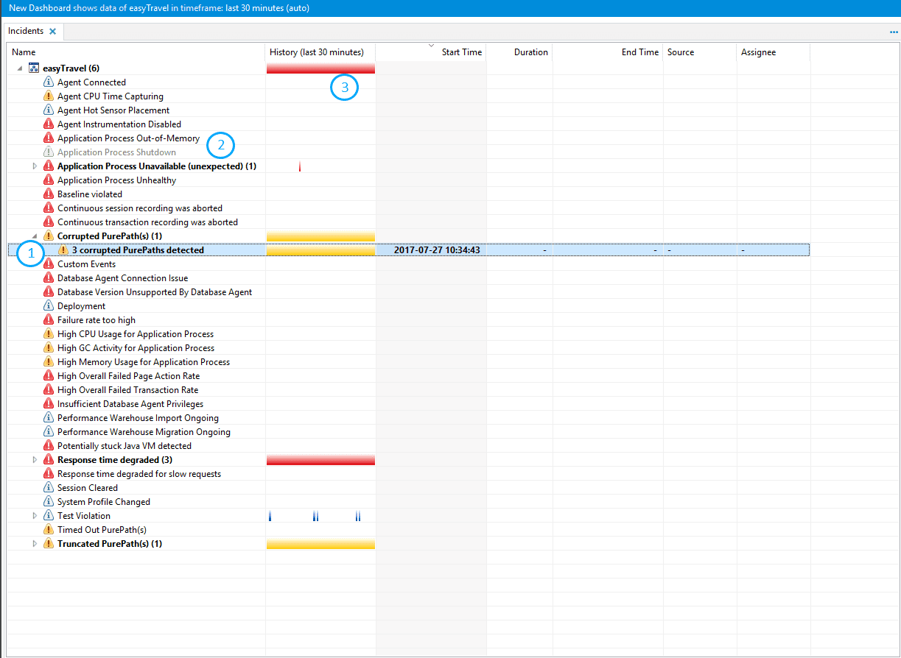This screenshot has width=901, height=658.
Task: Click warning icon beside High GC Activity row
Action: (x=49, y=348)
